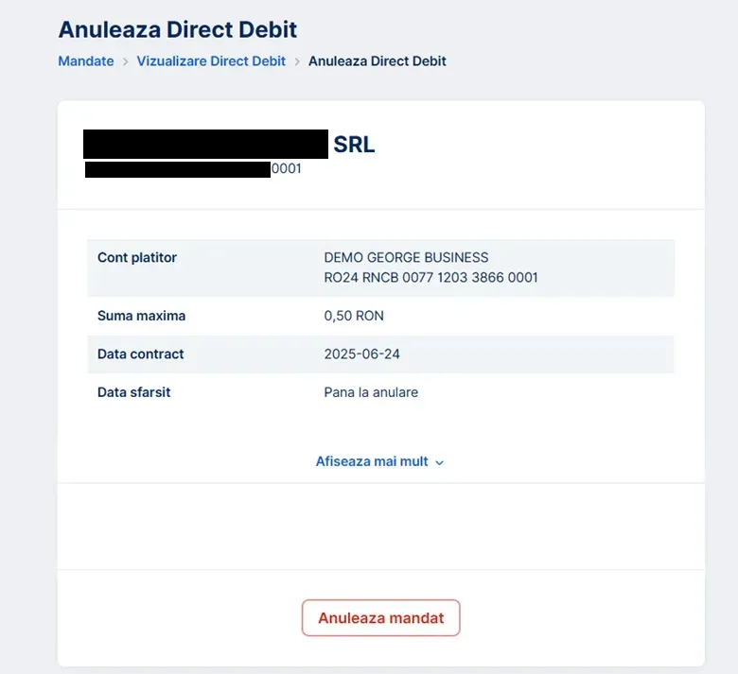The height and width of the screenshot is (674, 738).
Task: Click the Suma maxima label
Action: tap(141, 316)
